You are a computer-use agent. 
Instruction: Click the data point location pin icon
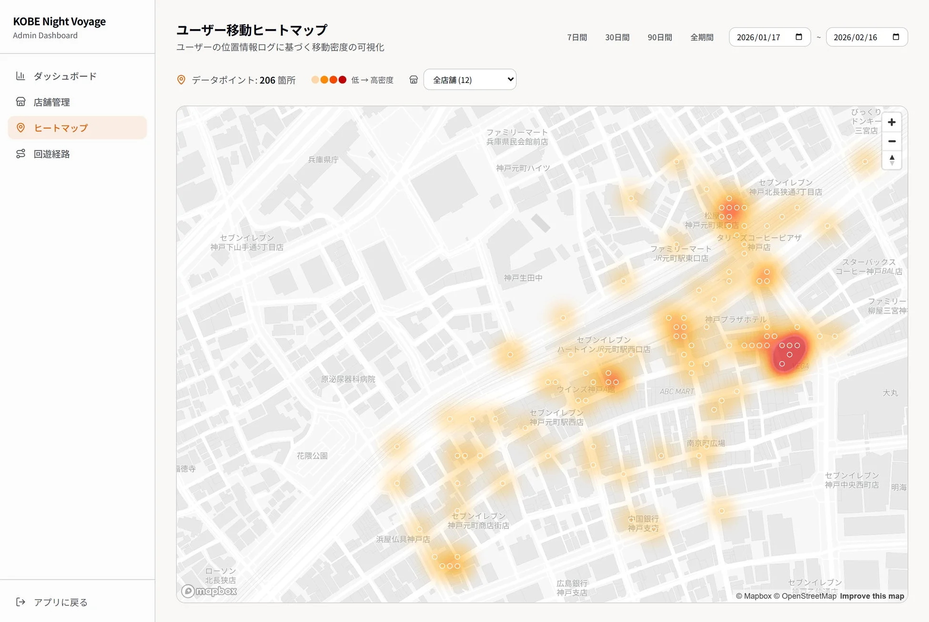click(181, 79)
